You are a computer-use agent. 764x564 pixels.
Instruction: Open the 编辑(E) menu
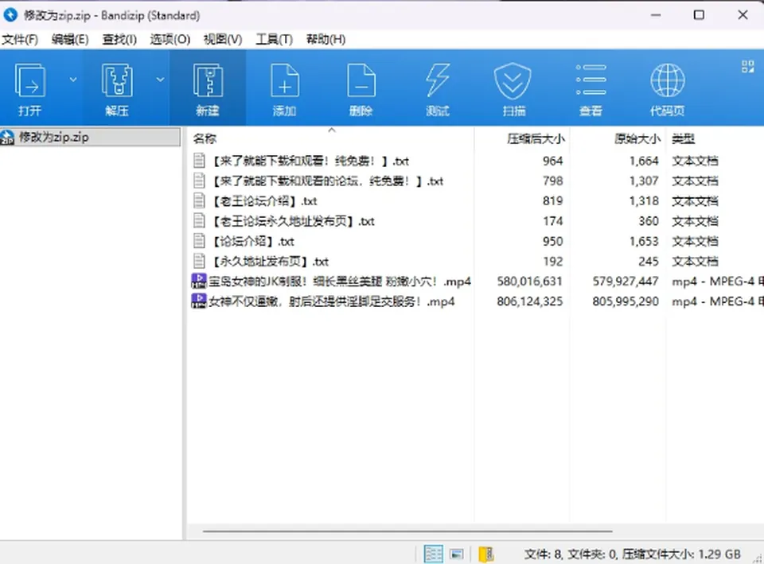[x=70, y=40]
